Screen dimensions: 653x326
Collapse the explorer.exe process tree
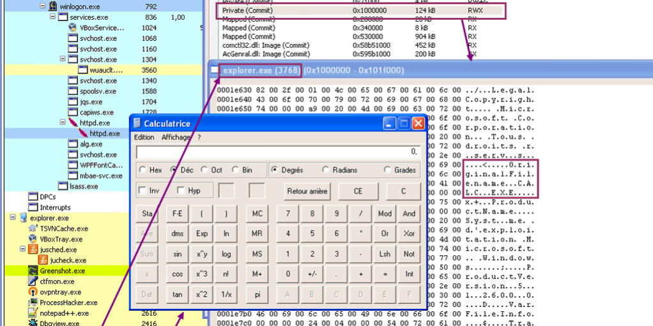pos(13,218)
